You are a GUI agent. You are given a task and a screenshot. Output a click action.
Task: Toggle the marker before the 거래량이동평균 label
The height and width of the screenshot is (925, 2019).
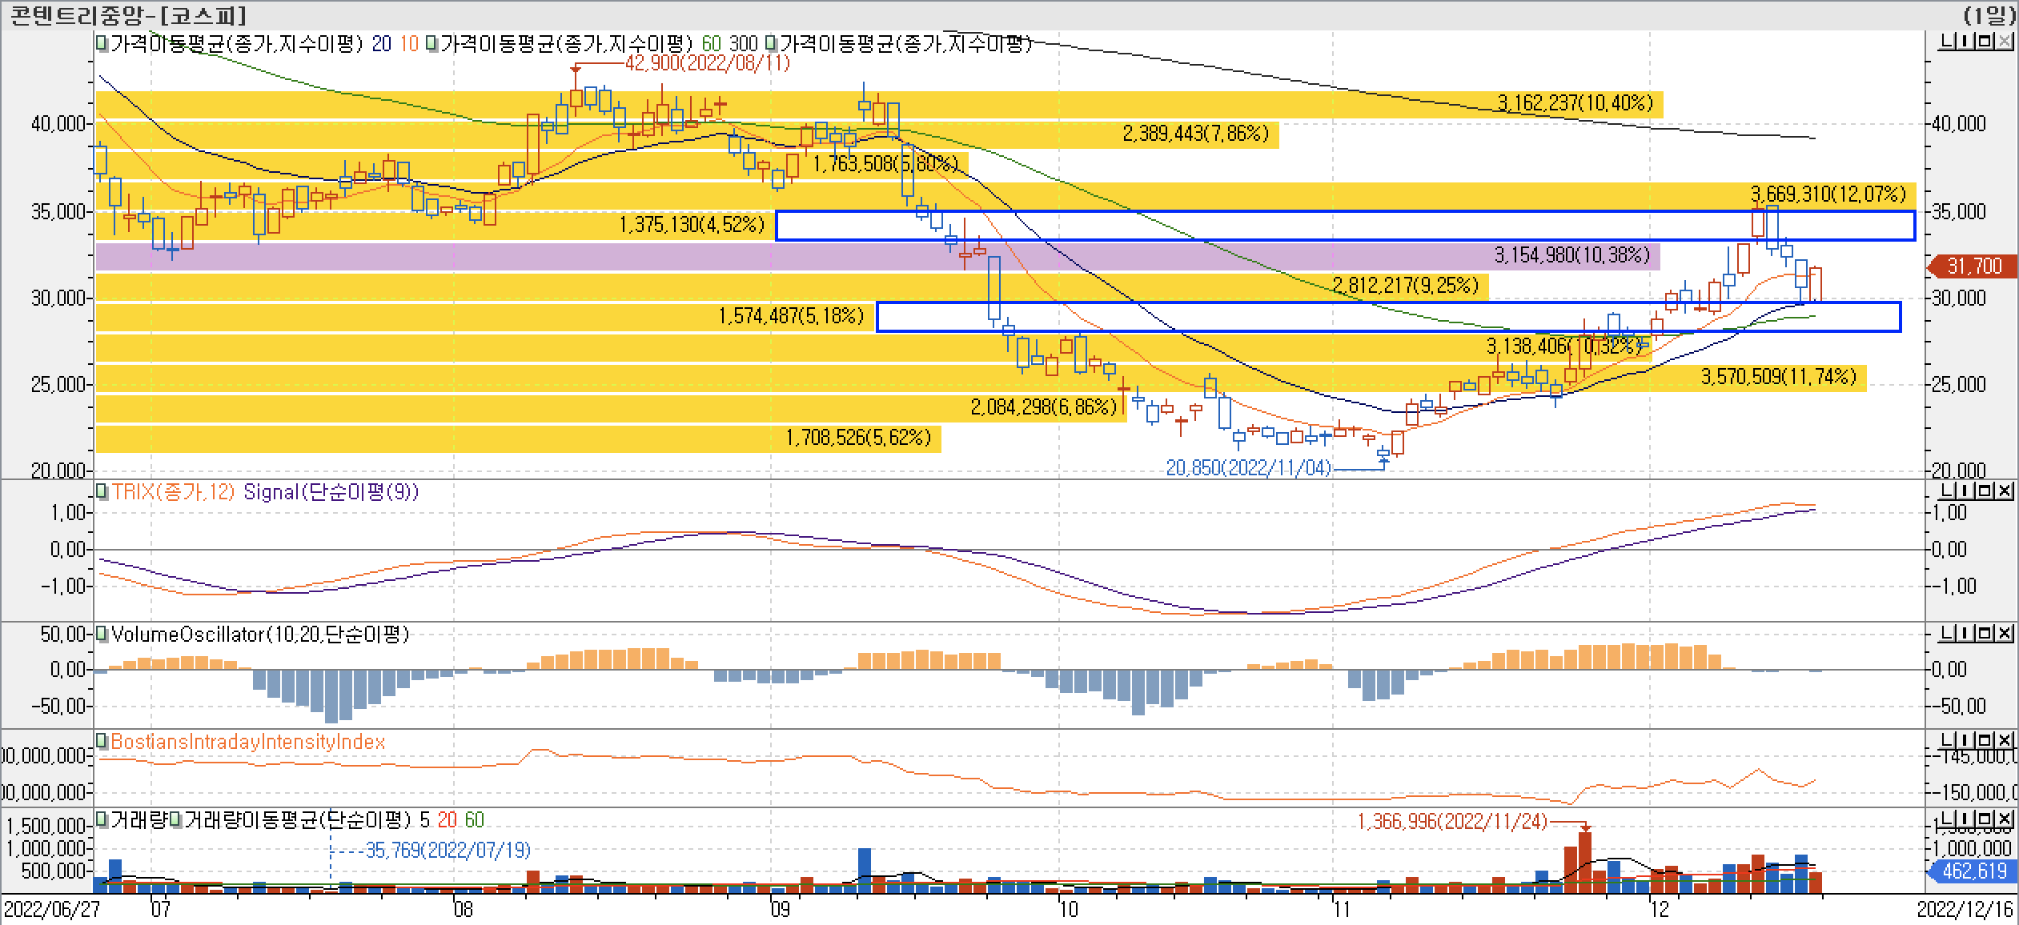175,819
